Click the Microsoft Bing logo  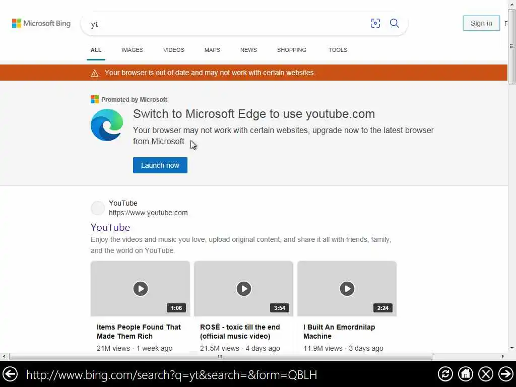click(41, 23)
